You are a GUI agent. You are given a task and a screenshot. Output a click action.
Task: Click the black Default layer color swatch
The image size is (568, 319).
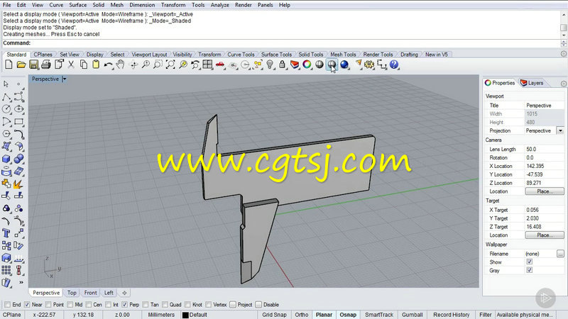click(185, 315)
